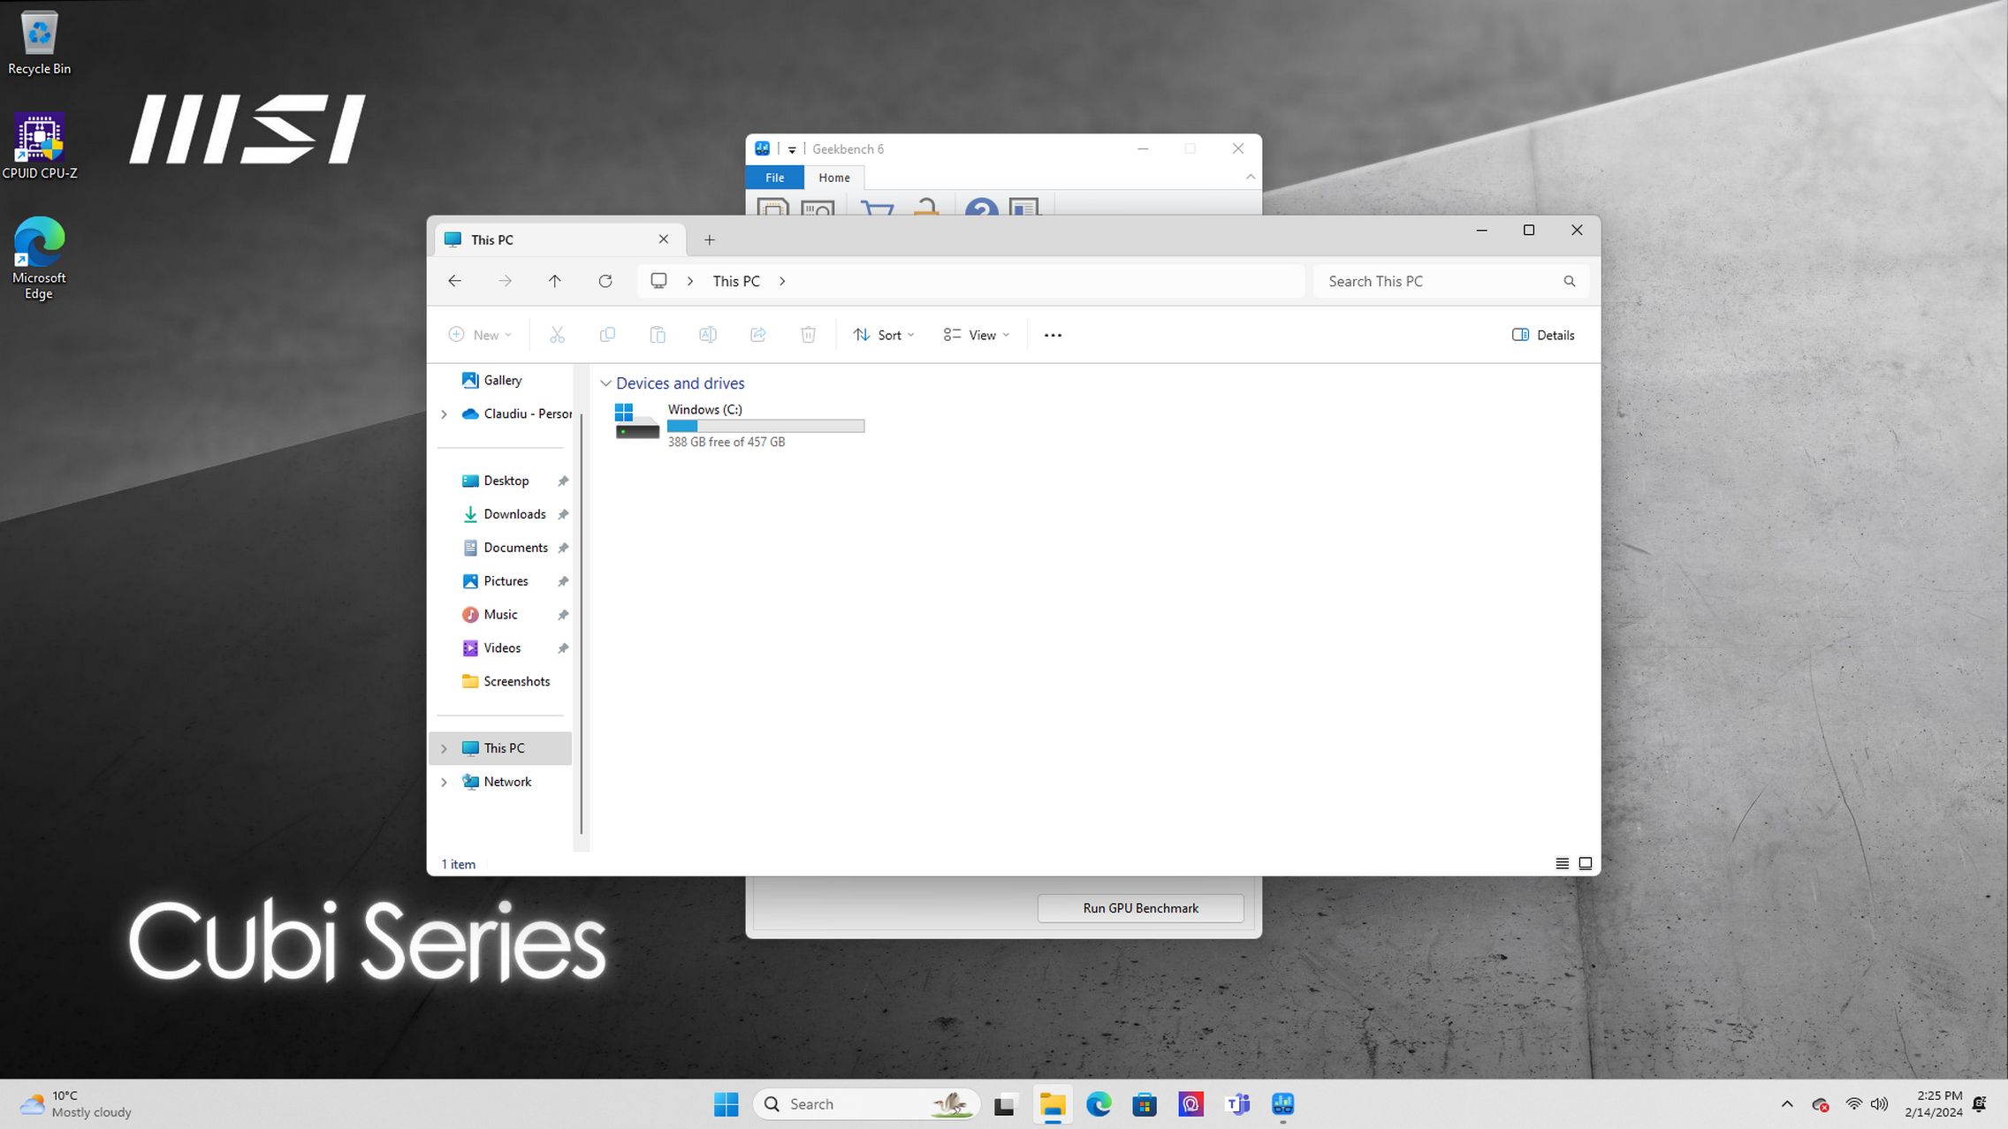Click the Copy icon in toolbar
This screenshot has width=2008, height=1129.
(607, 335)
